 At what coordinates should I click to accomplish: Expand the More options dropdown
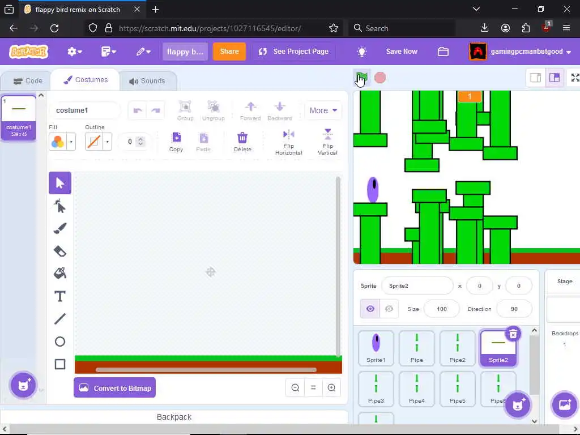click(x=323, y=110)
